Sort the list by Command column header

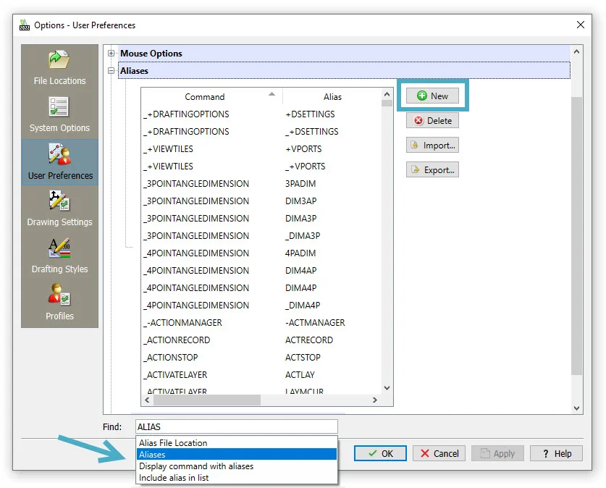pyautogui.click(x=205, y=96)
